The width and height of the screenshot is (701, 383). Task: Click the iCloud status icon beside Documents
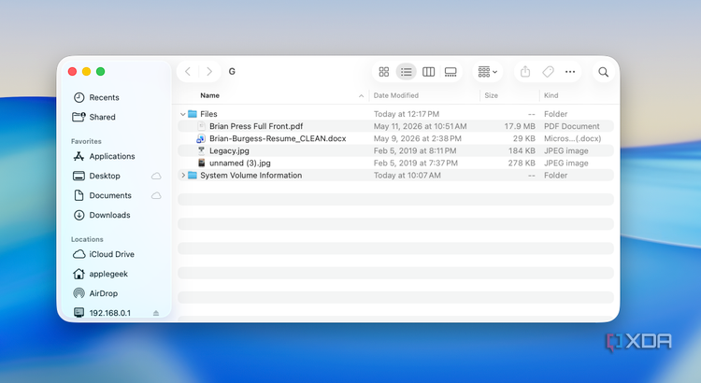coord(156,196)
